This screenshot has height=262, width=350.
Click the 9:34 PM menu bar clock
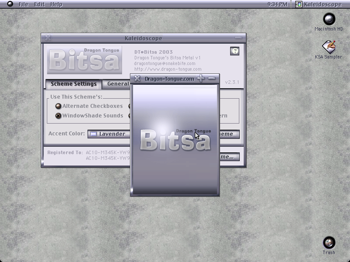click(x=277, y=4)
